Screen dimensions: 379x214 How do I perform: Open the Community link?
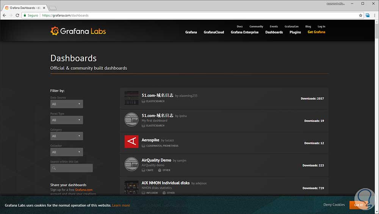pyautogui.click(x=256, y=27)
